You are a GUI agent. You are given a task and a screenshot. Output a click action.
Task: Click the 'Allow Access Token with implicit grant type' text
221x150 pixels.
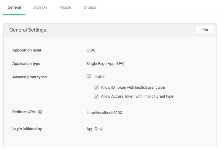coord(137,96)
